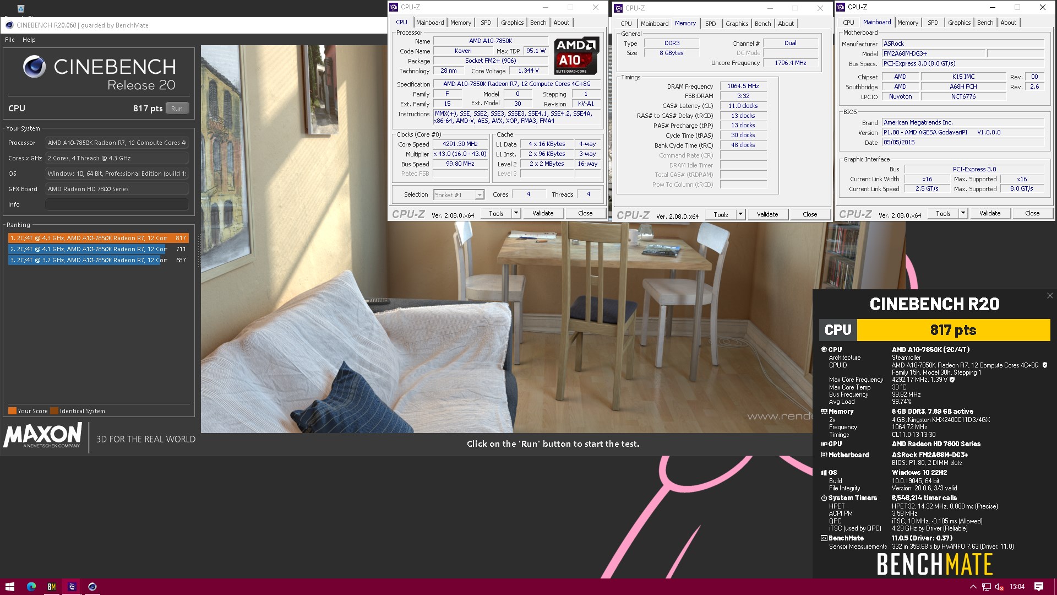Click the Core Speed value 4291.30 MHz
This screenshot has width=1057, height=595.
[x=460, y=144]
